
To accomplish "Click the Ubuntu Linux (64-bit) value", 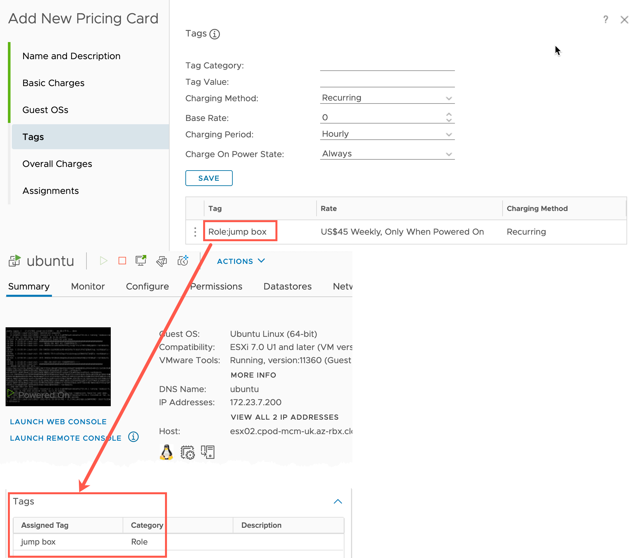I will (273, 334).
